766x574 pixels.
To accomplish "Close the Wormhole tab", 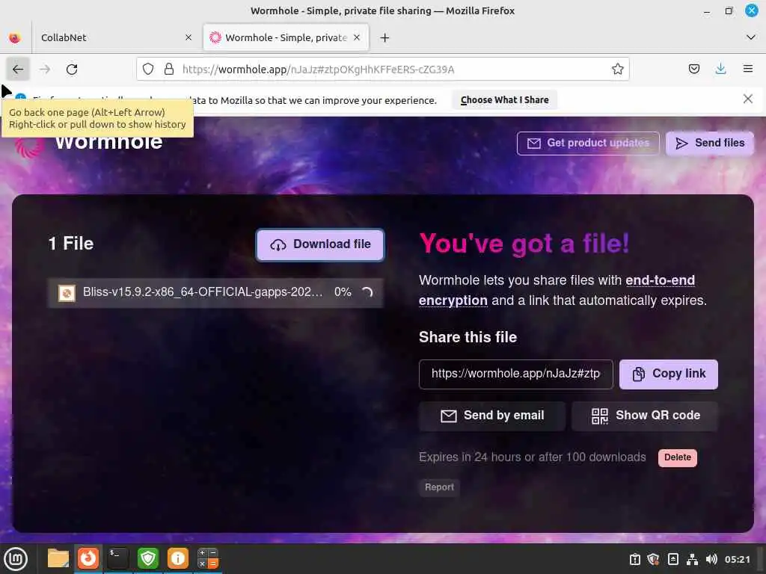I will [x=357, y=37].
